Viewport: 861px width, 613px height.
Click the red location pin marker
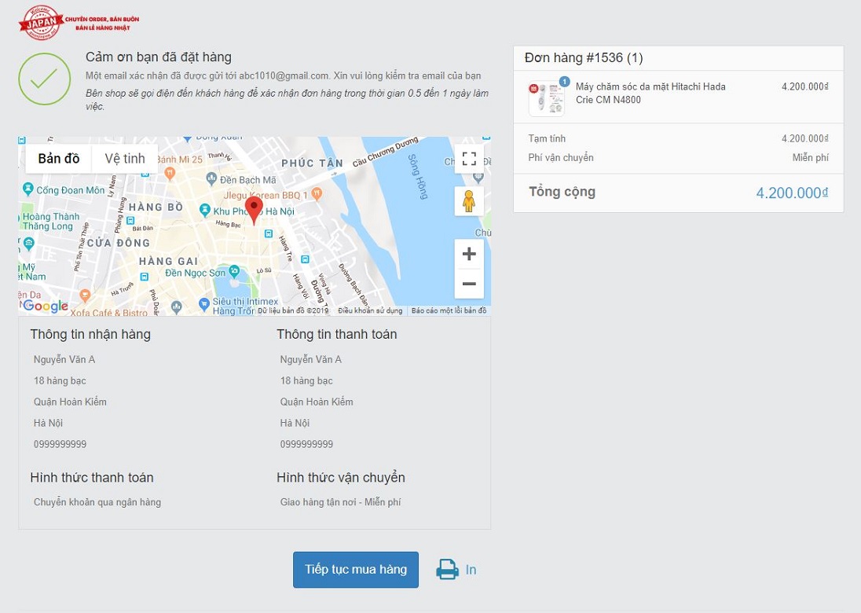(x=254, y=209)
